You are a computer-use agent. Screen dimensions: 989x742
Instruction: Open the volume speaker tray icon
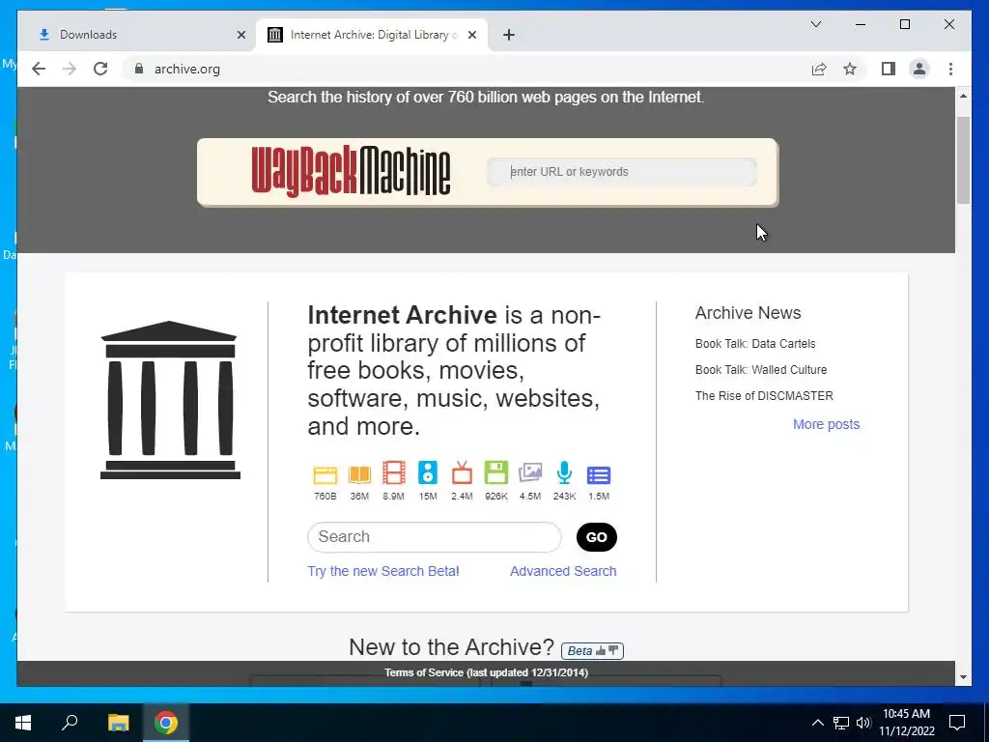pos(863,723)
